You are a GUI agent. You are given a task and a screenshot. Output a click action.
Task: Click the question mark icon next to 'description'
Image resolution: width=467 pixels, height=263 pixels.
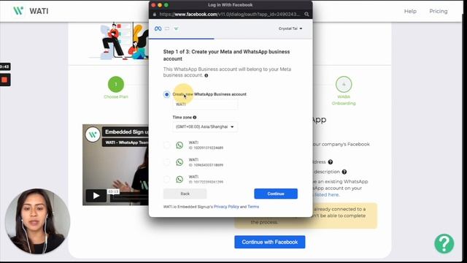click(344, 172)
